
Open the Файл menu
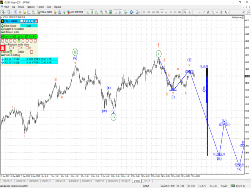click(x=7, y=7)
